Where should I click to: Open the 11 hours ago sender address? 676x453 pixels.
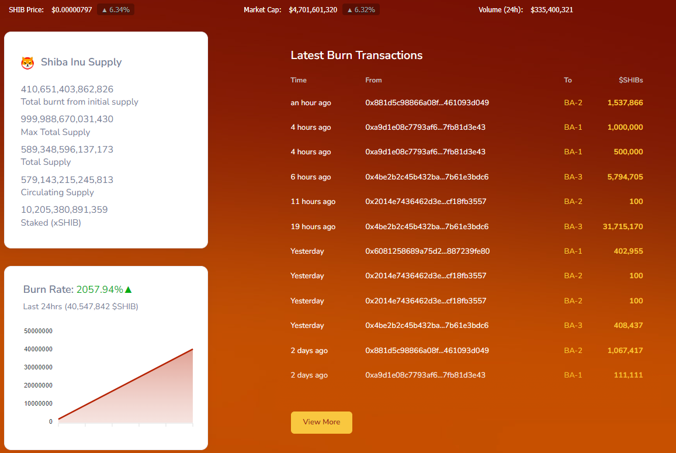[x=425, y=202]
